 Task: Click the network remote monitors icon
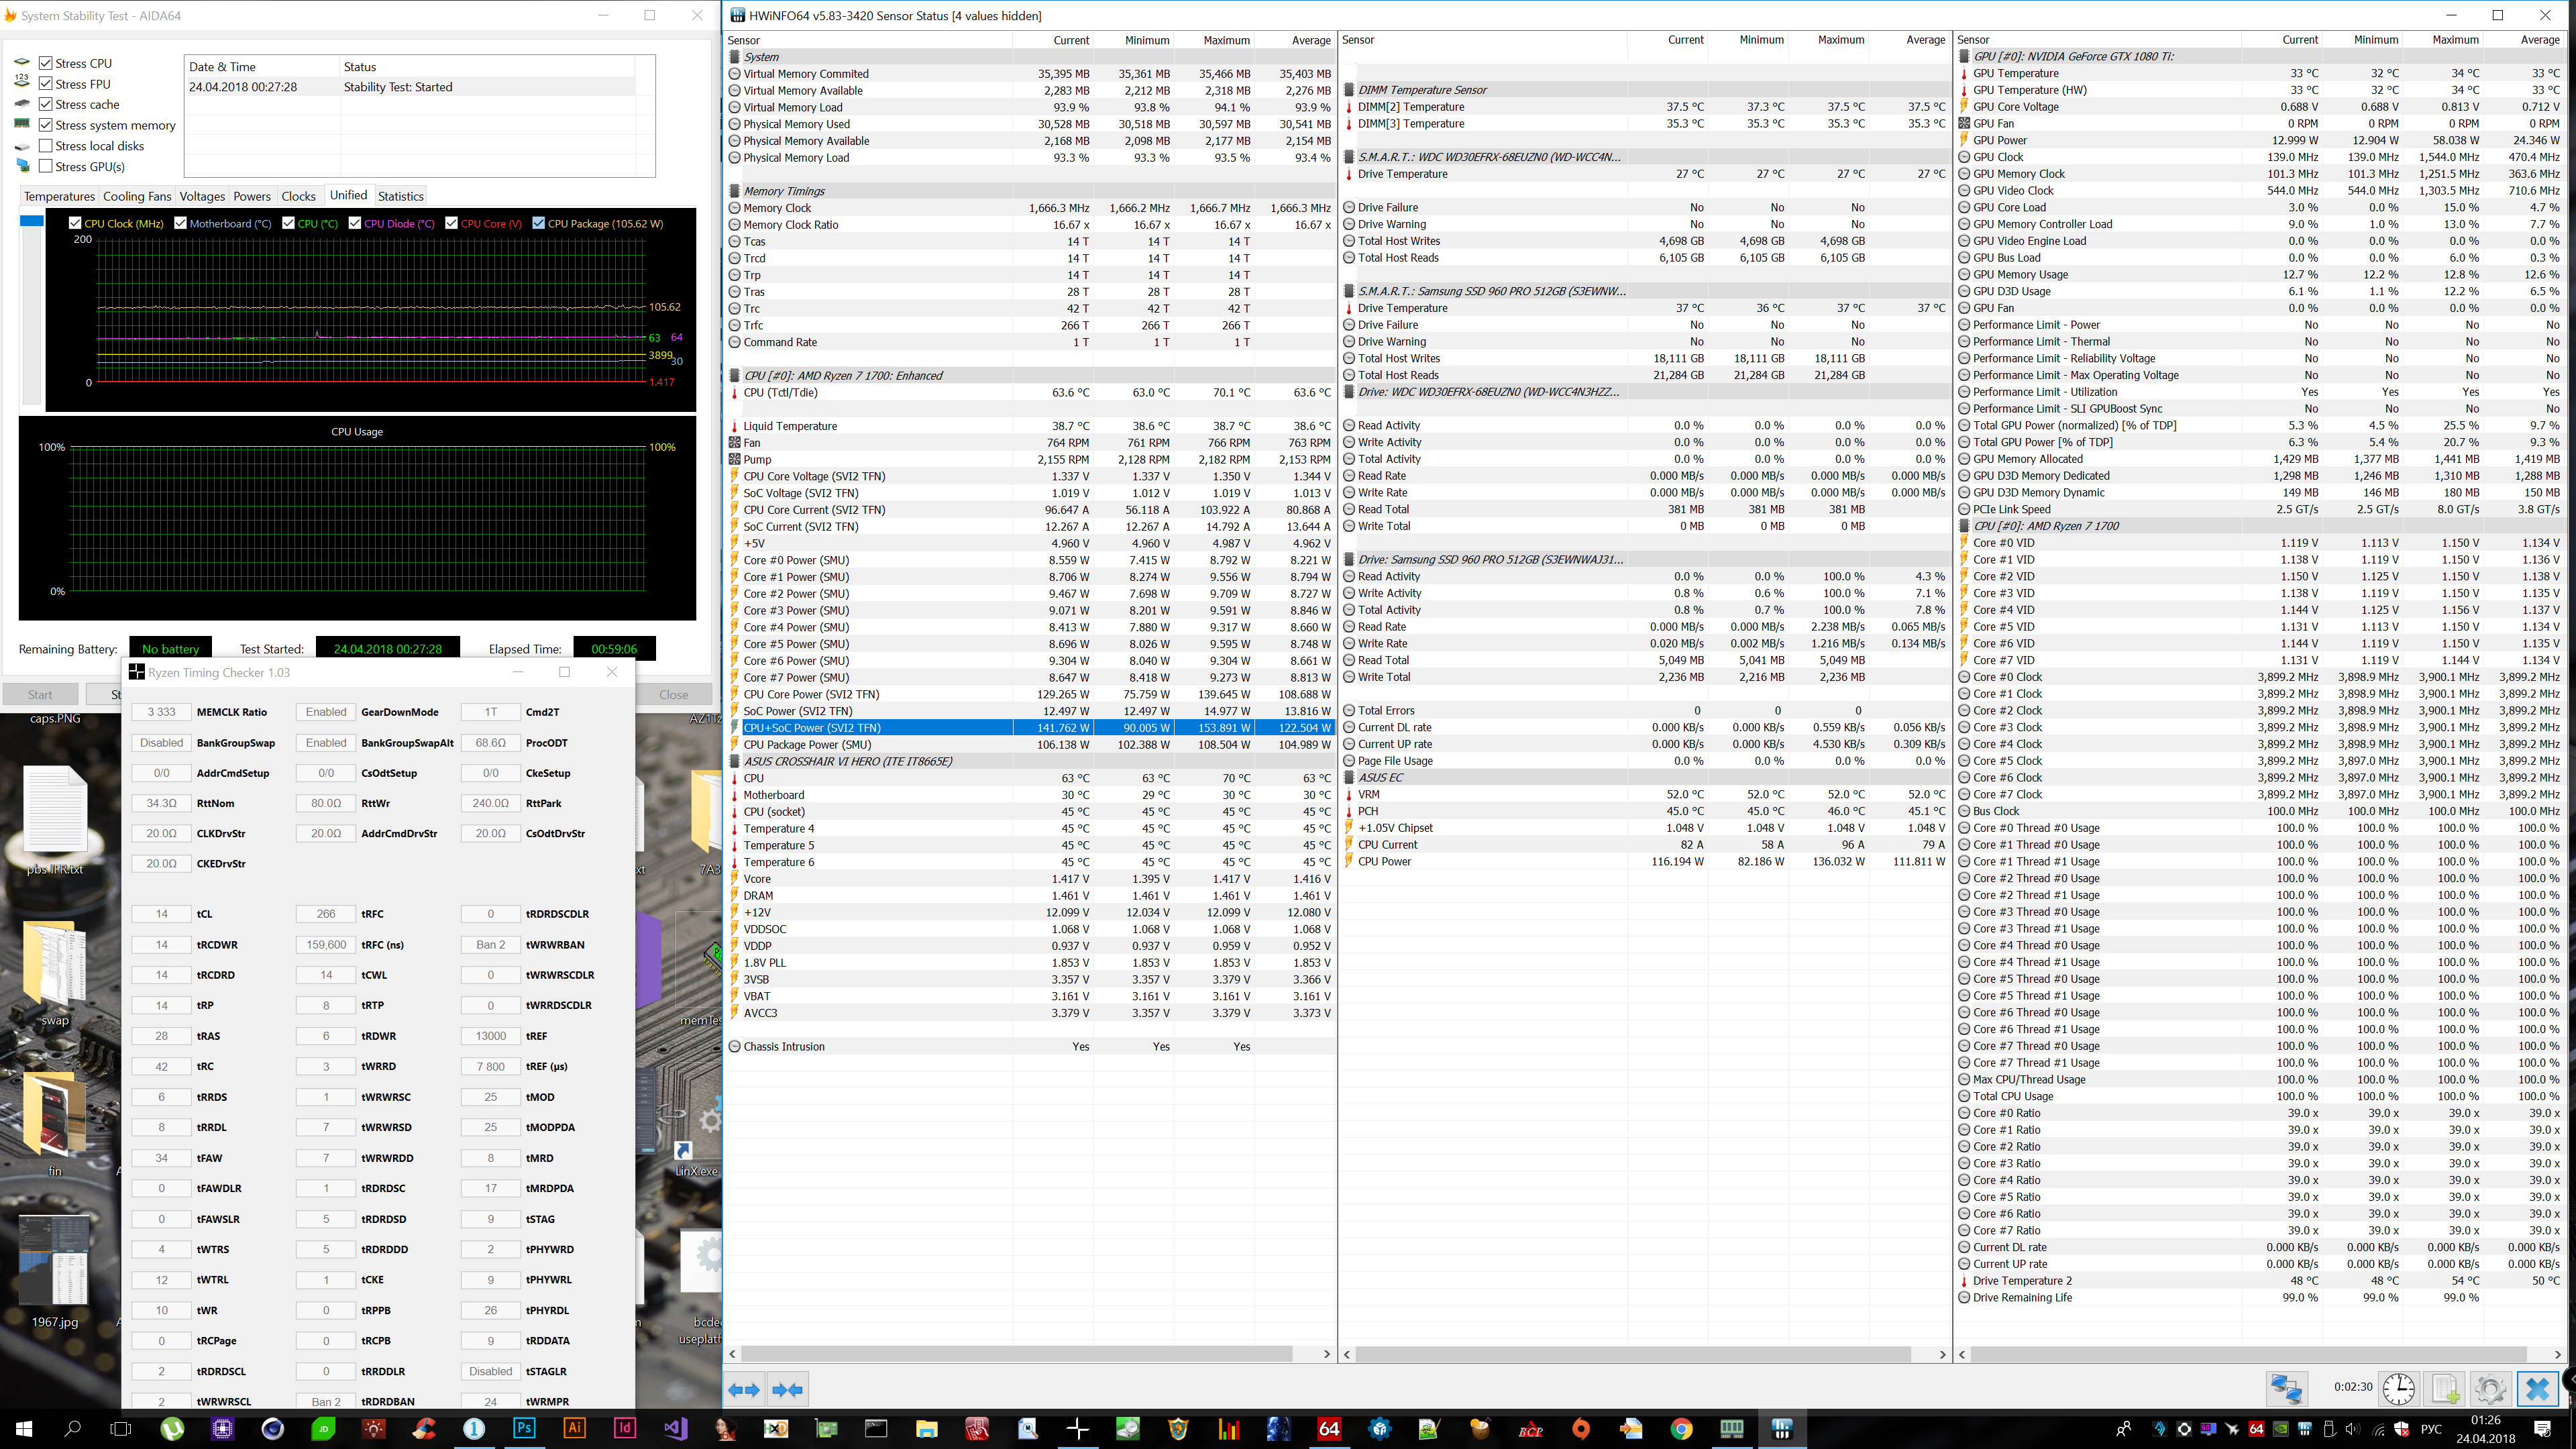[2286, 1388]
